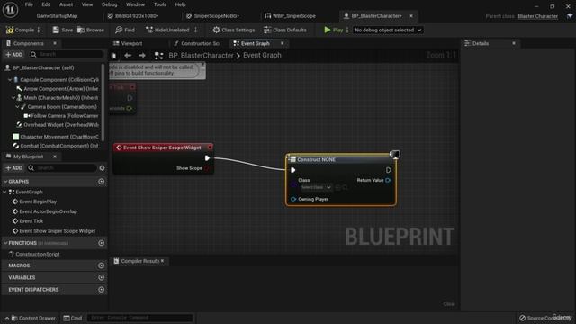The image size is (576, 324).
Task: Open play mode options menu
Action: pos(347,30)
